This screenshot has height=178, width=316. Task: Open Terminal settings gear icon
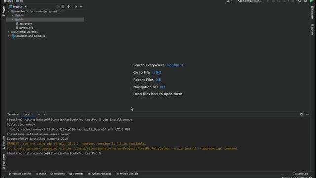pyautogui.click(x=301, y=114)
